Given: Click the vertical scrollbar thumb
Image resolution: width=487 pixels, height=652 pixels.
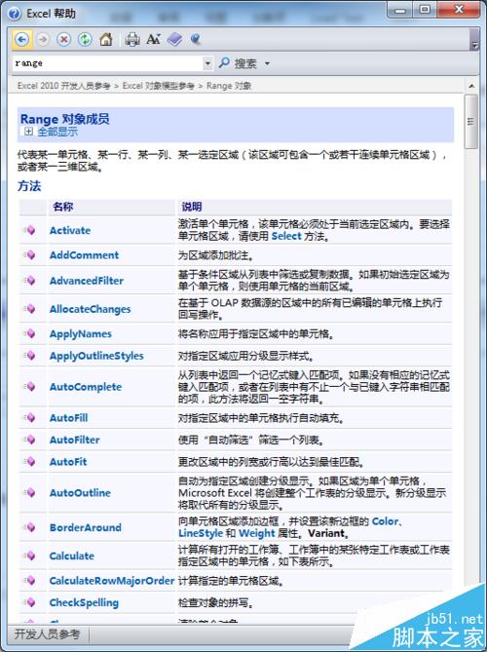Looking at the screenshot, I should coord(471,122).
